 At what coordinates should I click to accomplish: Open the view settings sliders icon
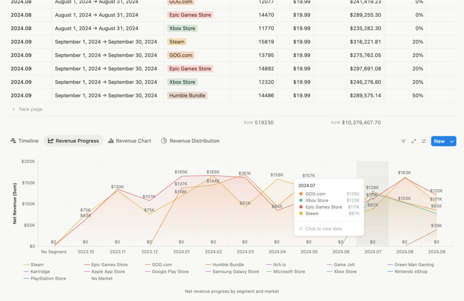tap(424, 141)
